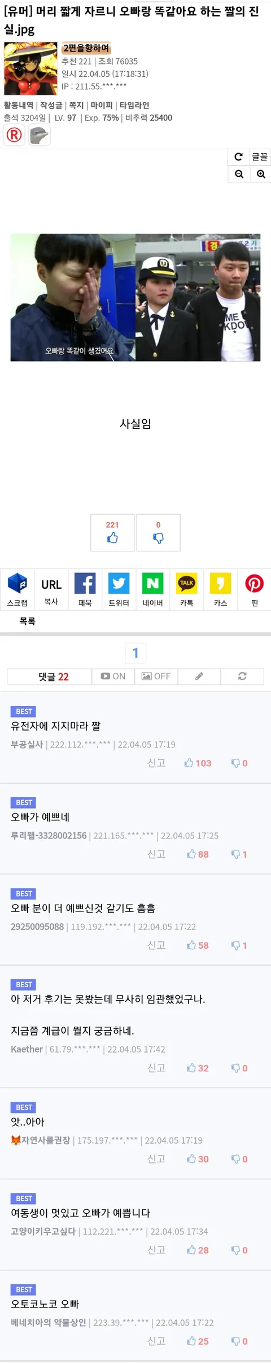Share the post on Twitter

119,589
